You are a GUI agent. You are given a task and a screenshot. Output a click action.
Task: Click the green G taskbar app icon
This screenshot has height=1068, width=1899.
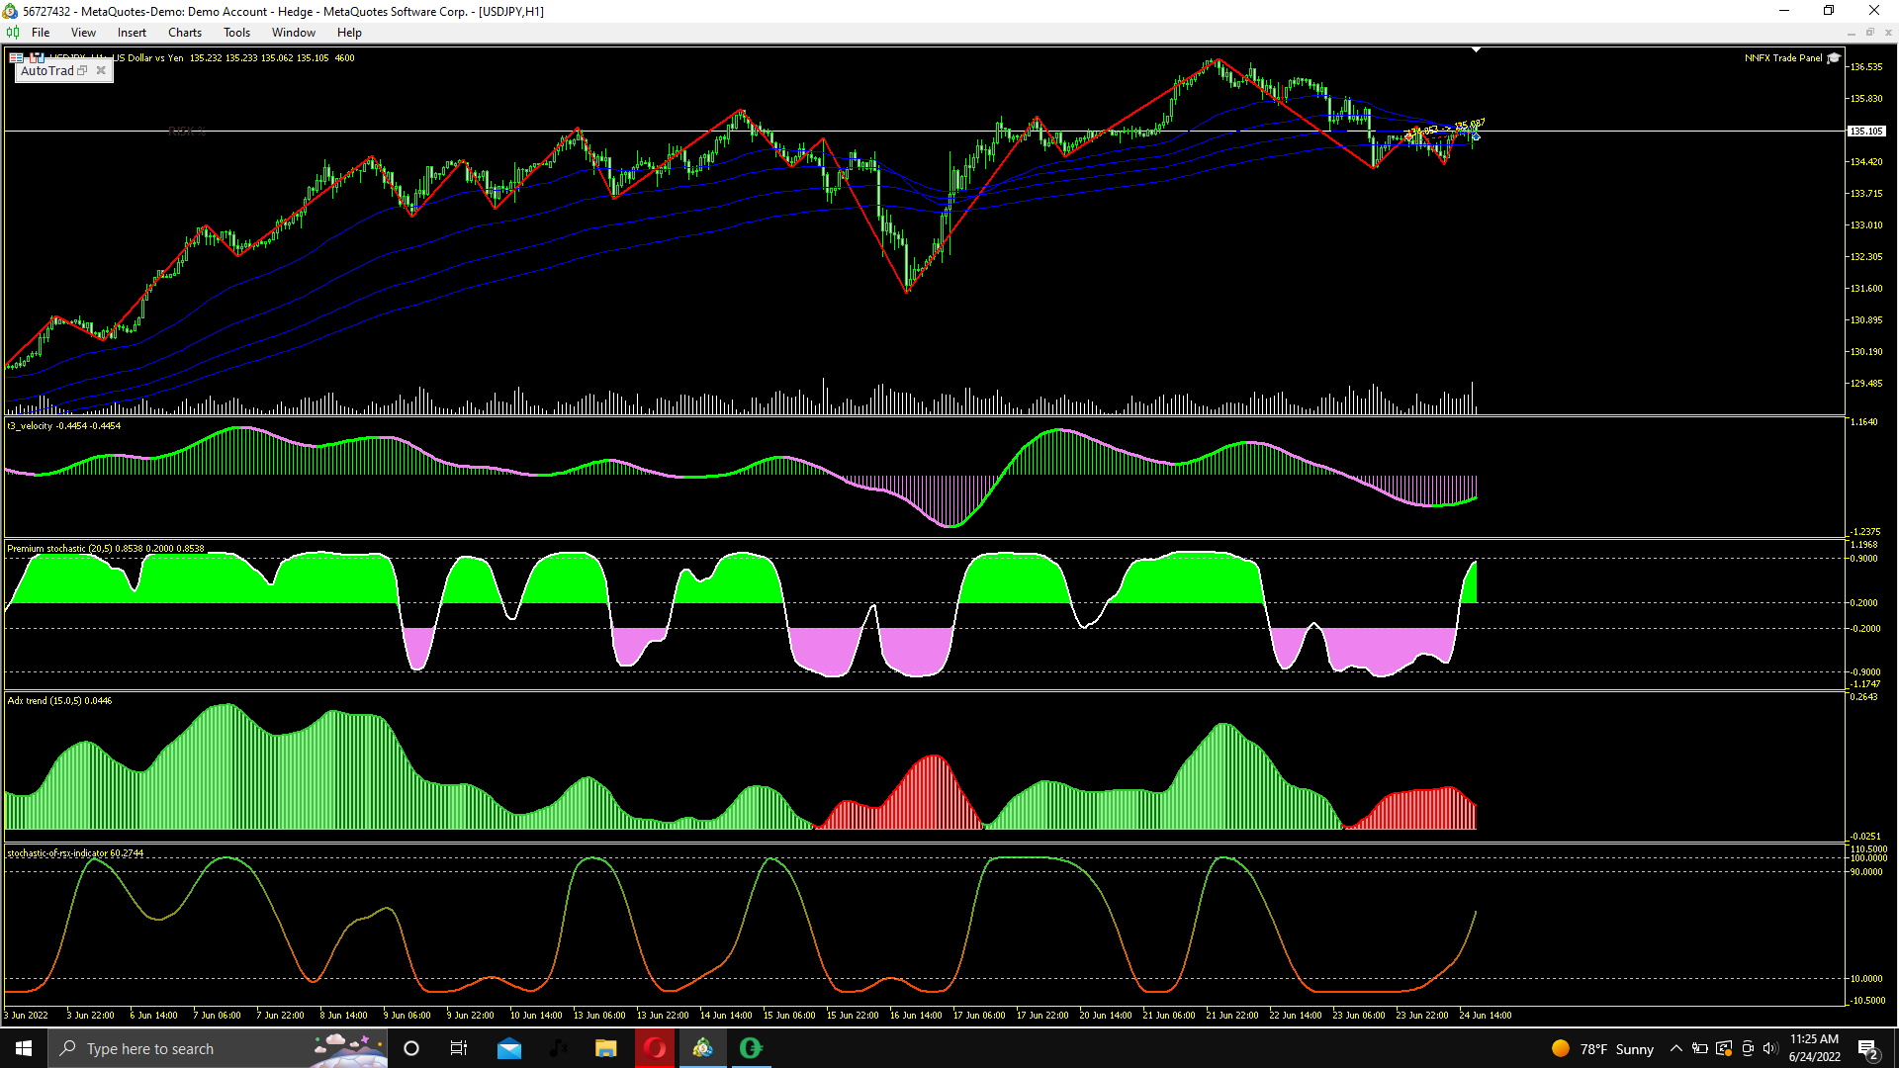pos(751,1048)
